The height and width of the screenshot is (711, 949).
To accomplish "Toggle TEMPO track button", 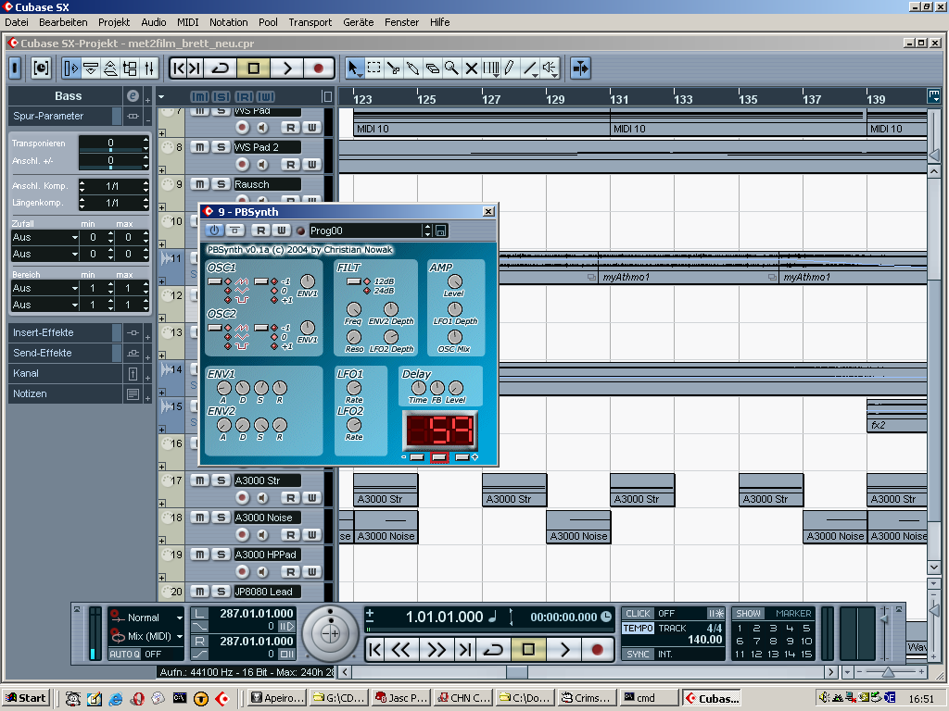I will point(638,629).
